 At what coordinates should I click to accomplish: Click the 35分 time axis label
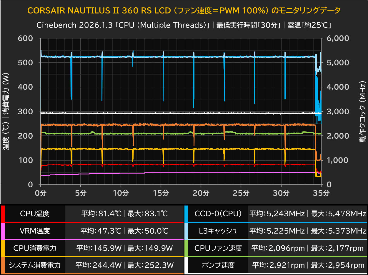(x=321, y=193)
